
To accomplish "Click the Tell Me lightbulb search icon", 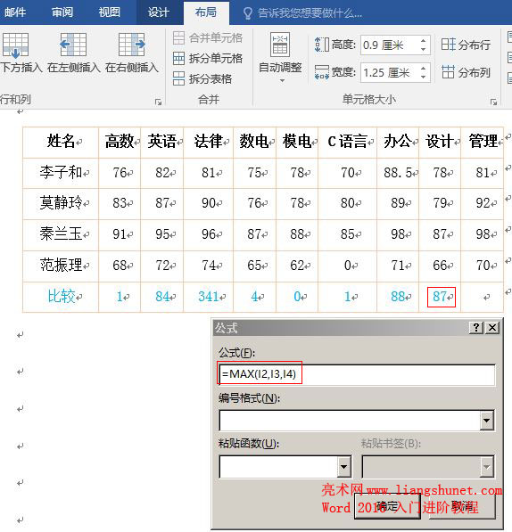I will [248, 13].
